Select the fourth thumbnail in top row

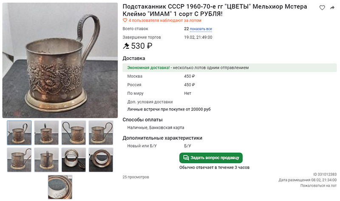pos(101,133)
